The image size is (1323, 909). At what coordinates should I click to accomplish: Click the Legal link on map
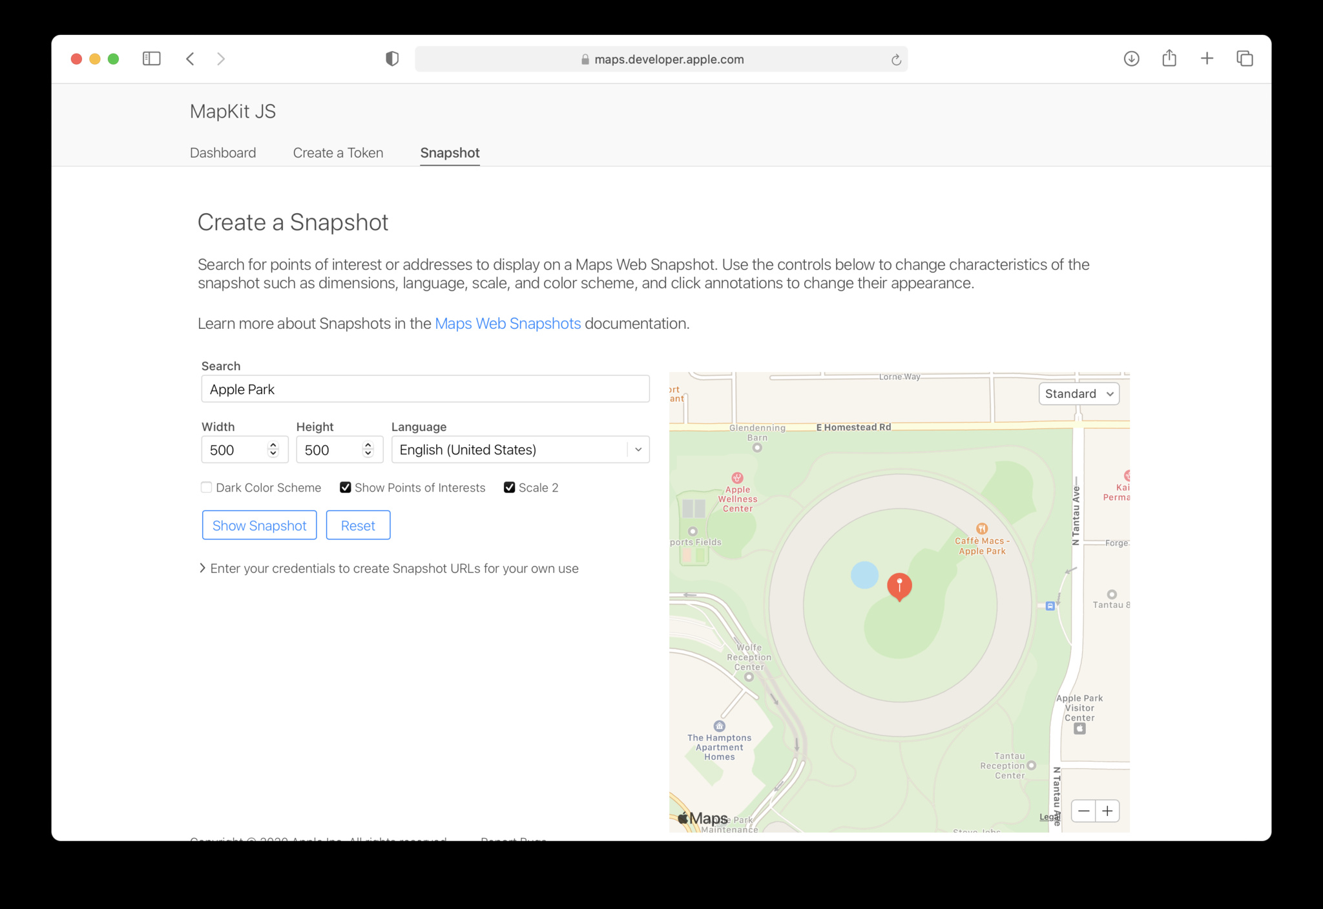(1049, 817)
